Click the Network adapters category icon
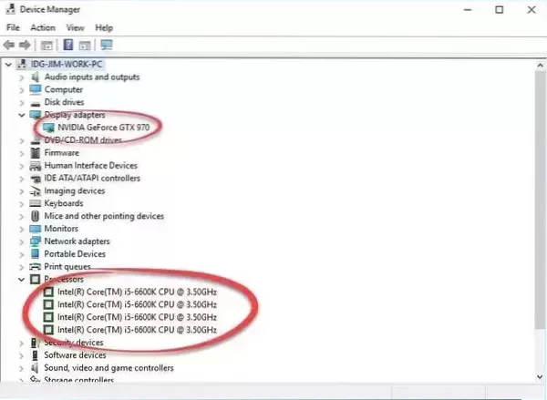The image size is (547, 400). point(36,241)
